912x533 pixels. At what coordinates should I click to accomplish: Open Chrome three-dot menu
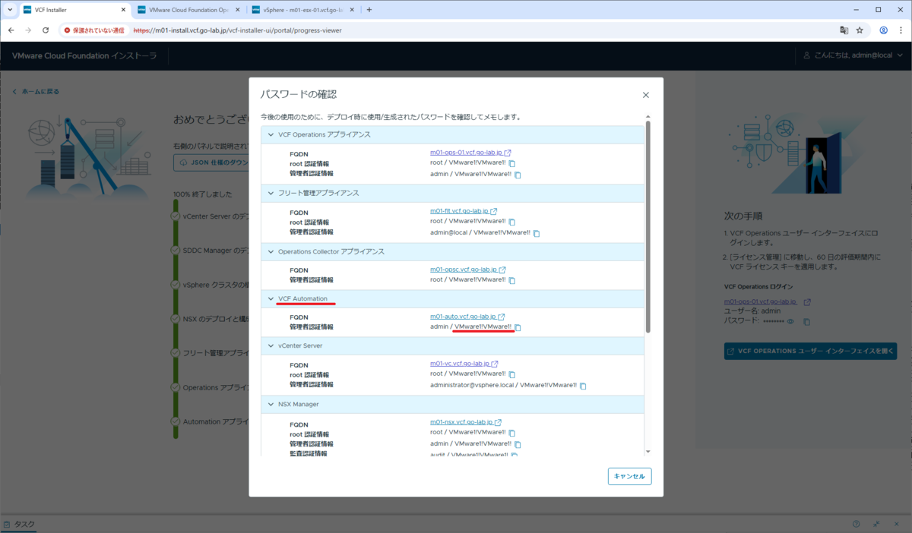901,30
